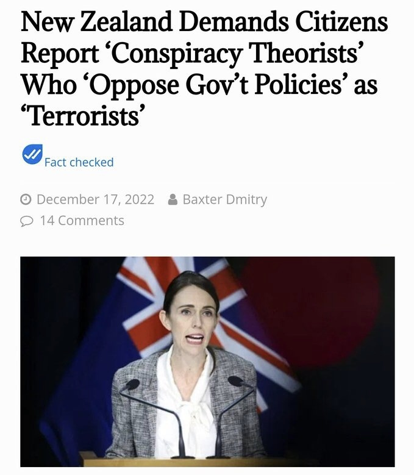
Task: Click the clock icon beside the date
Action: pos(26,199)
